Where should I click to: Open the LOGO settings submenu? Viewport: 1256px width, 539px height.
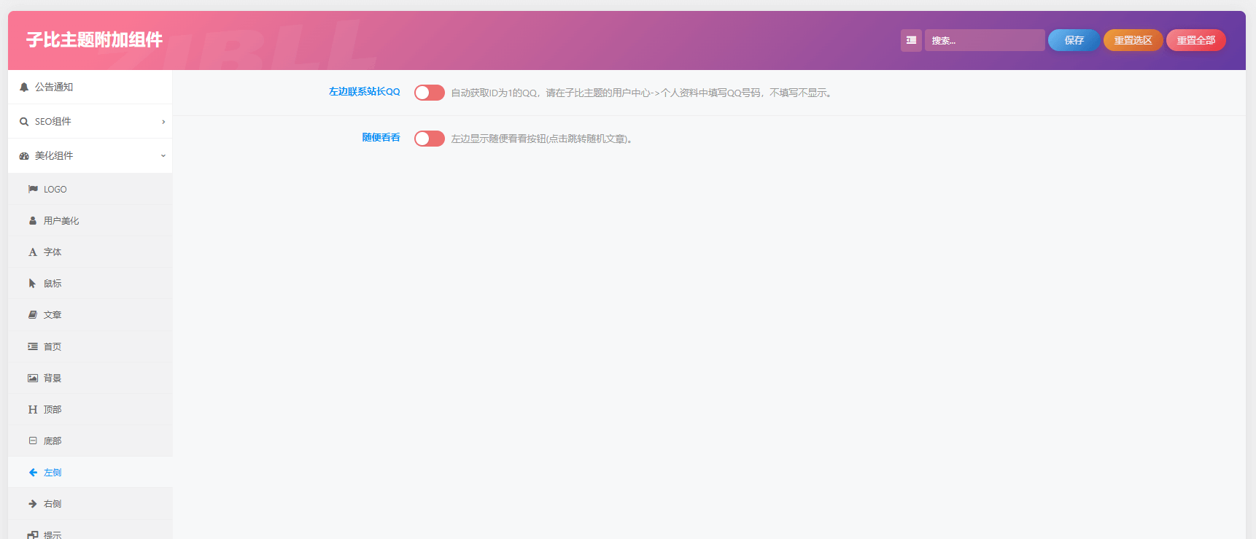(x=90, y=189)
